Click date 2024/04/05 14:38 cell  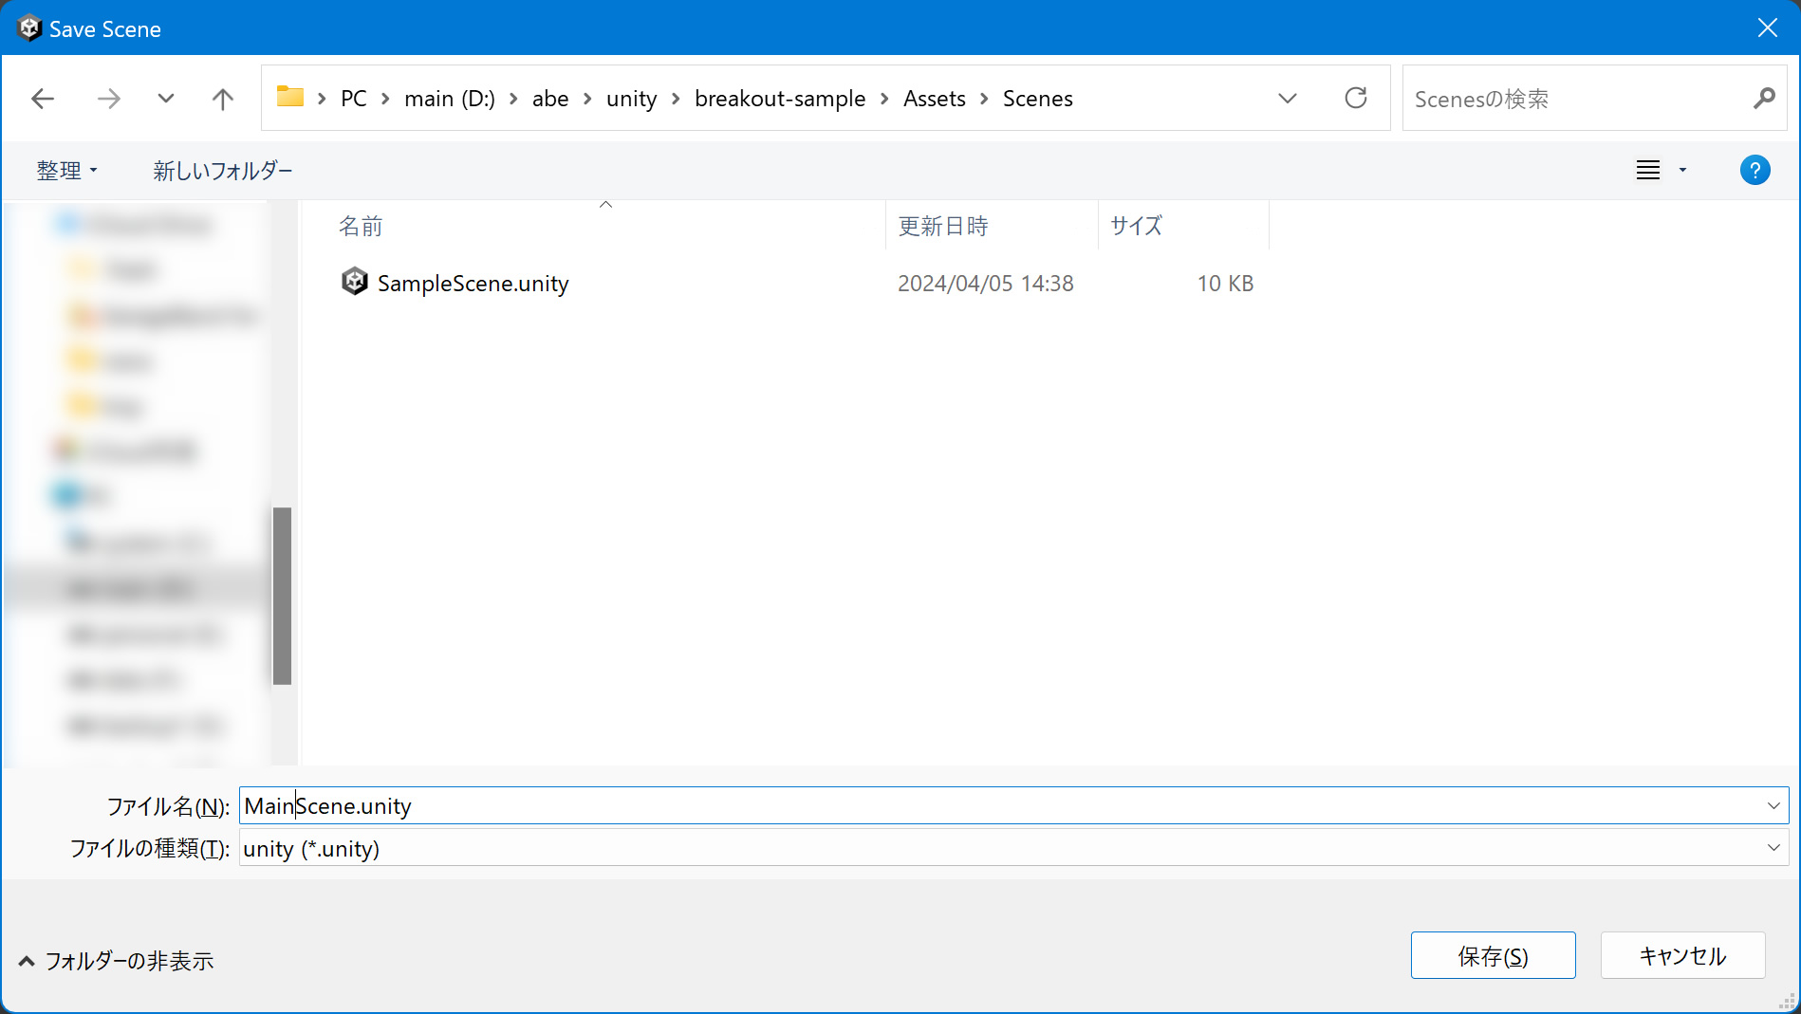(986, 283)
